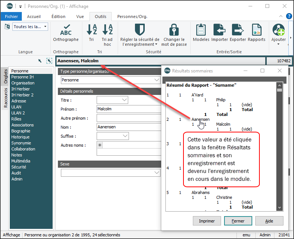
Task: Open the Toutes les langues dropdown
Action: pyautogui.click(x=30, y=27)
